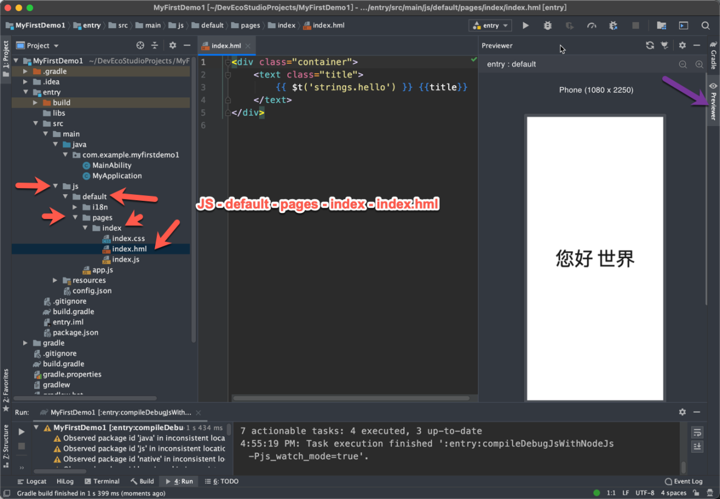Expand the resources folder in tree

[x=55, y=281]
